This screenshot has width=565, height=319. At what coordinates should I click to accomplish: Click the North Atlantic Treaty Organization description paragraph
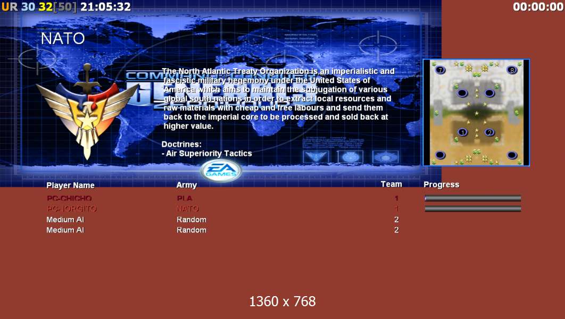278,99
